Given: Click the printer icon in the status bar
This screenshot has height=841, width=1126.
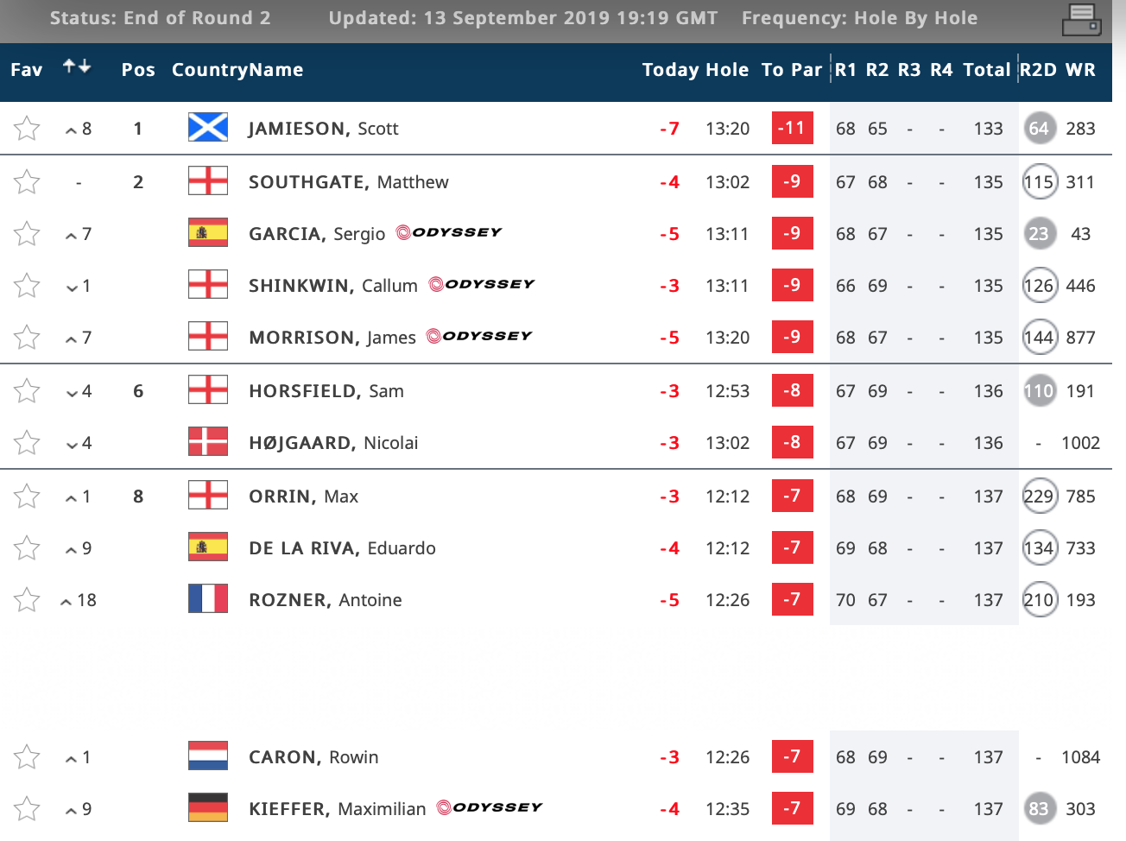Looking at the screenshot, I should click(1081, 19).
